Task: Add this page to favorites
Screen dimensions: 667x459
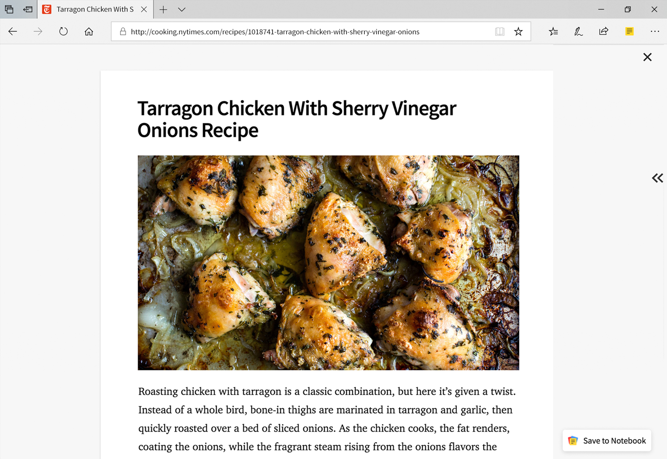Action: 518,32
